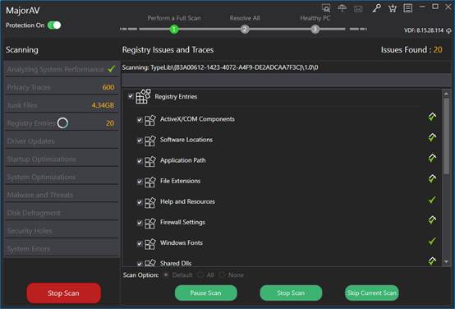Click the Application Path category icon
Screen dimensions: 455x309
click(150, 161)
